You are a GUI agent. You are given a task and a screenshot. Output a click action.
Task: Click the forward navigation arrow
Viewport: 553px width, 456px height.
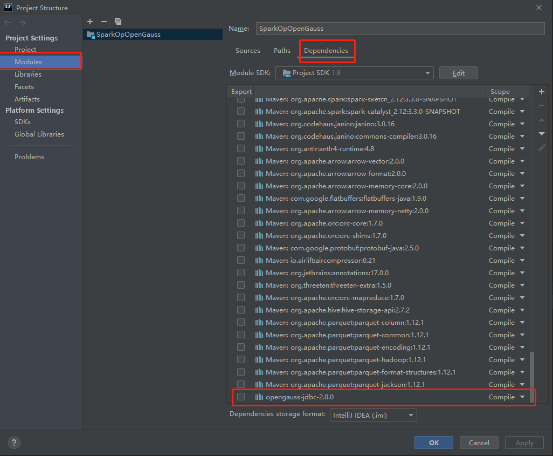click(x=22, y=23)
